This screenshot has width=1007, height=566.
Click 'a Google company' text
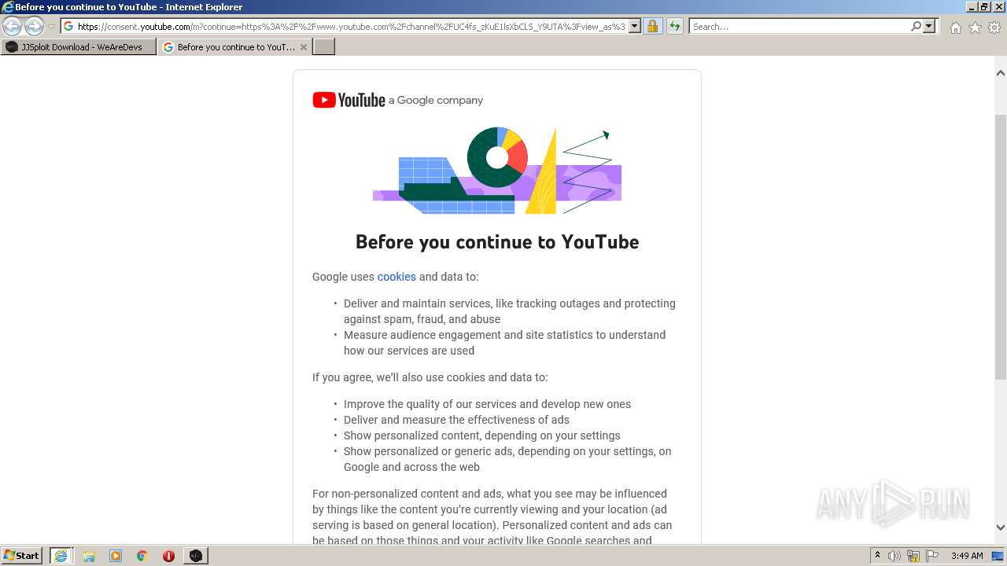click(436, 101)
